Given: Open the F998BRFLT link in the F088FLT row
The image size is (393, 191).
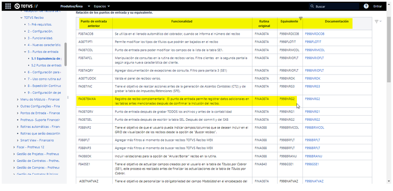Looking at the screenshot, I should (312, 140).
